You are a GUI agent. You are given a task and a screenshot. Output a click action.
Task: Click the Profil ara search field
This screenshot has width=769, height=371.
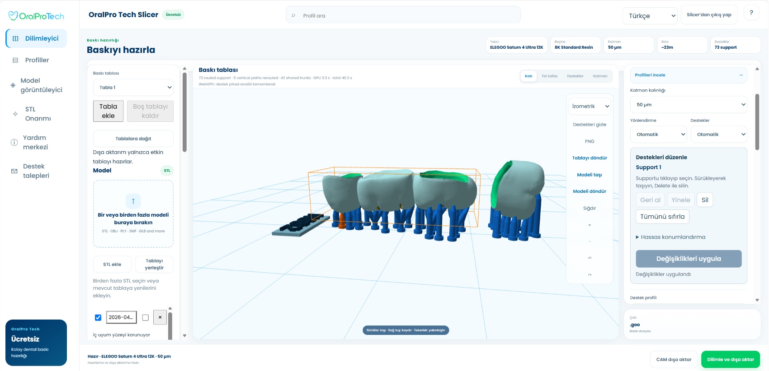(x=403, y=15)
